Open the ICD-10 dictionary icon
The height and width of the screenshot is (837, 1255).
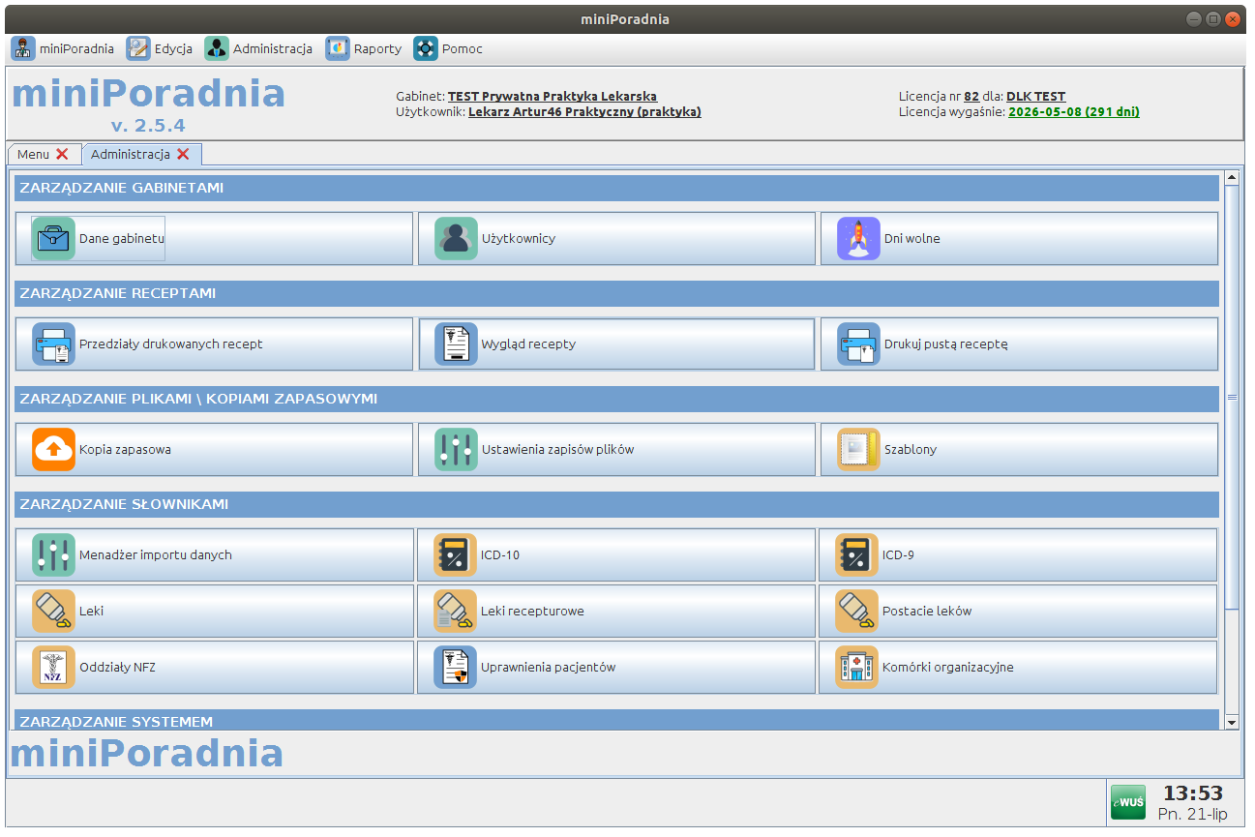click(455, 554)
